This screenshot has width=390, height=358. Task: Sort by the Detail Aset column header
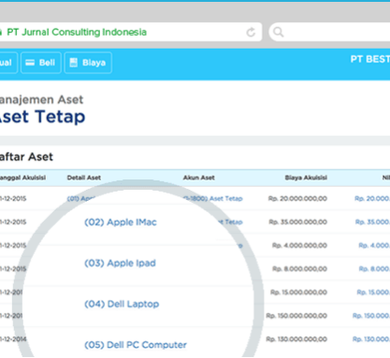pos(84,178)
